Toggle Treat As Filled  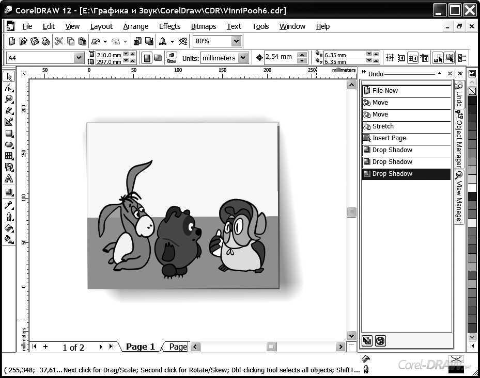450,58
